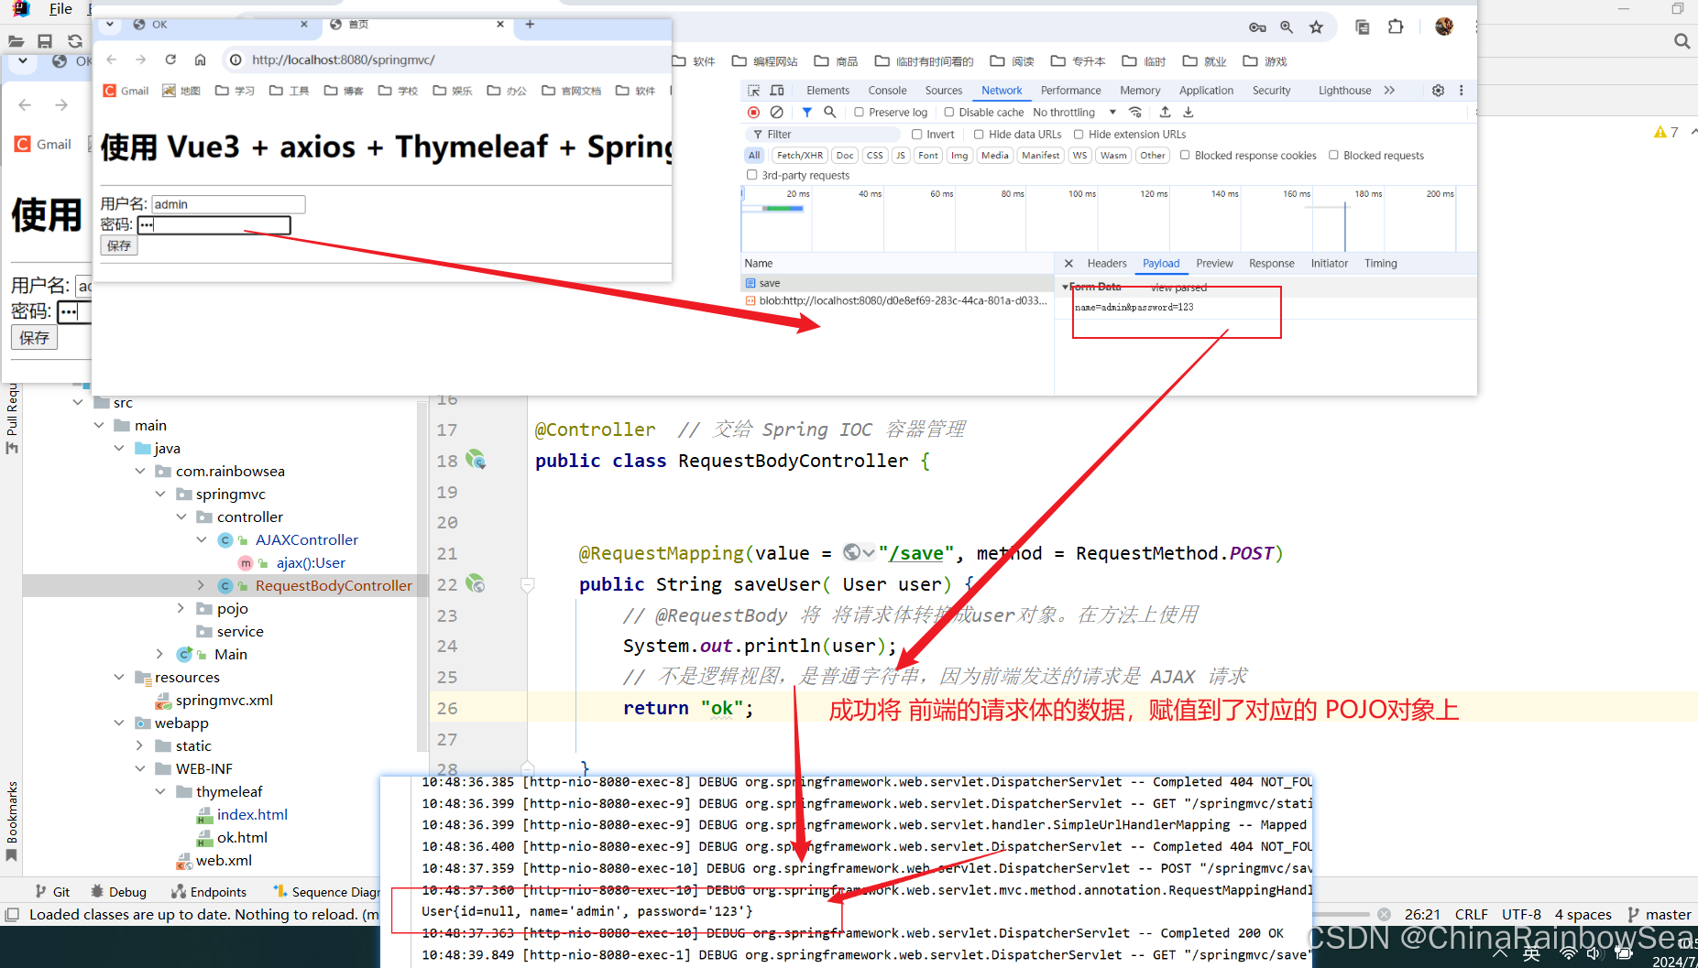Switch to the Console tab
1698x968 pixels.
[887, 90]
